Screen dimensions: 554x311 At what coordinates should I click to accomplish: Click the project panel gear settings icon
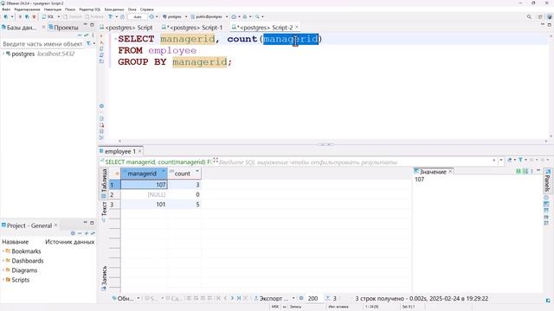73,233
